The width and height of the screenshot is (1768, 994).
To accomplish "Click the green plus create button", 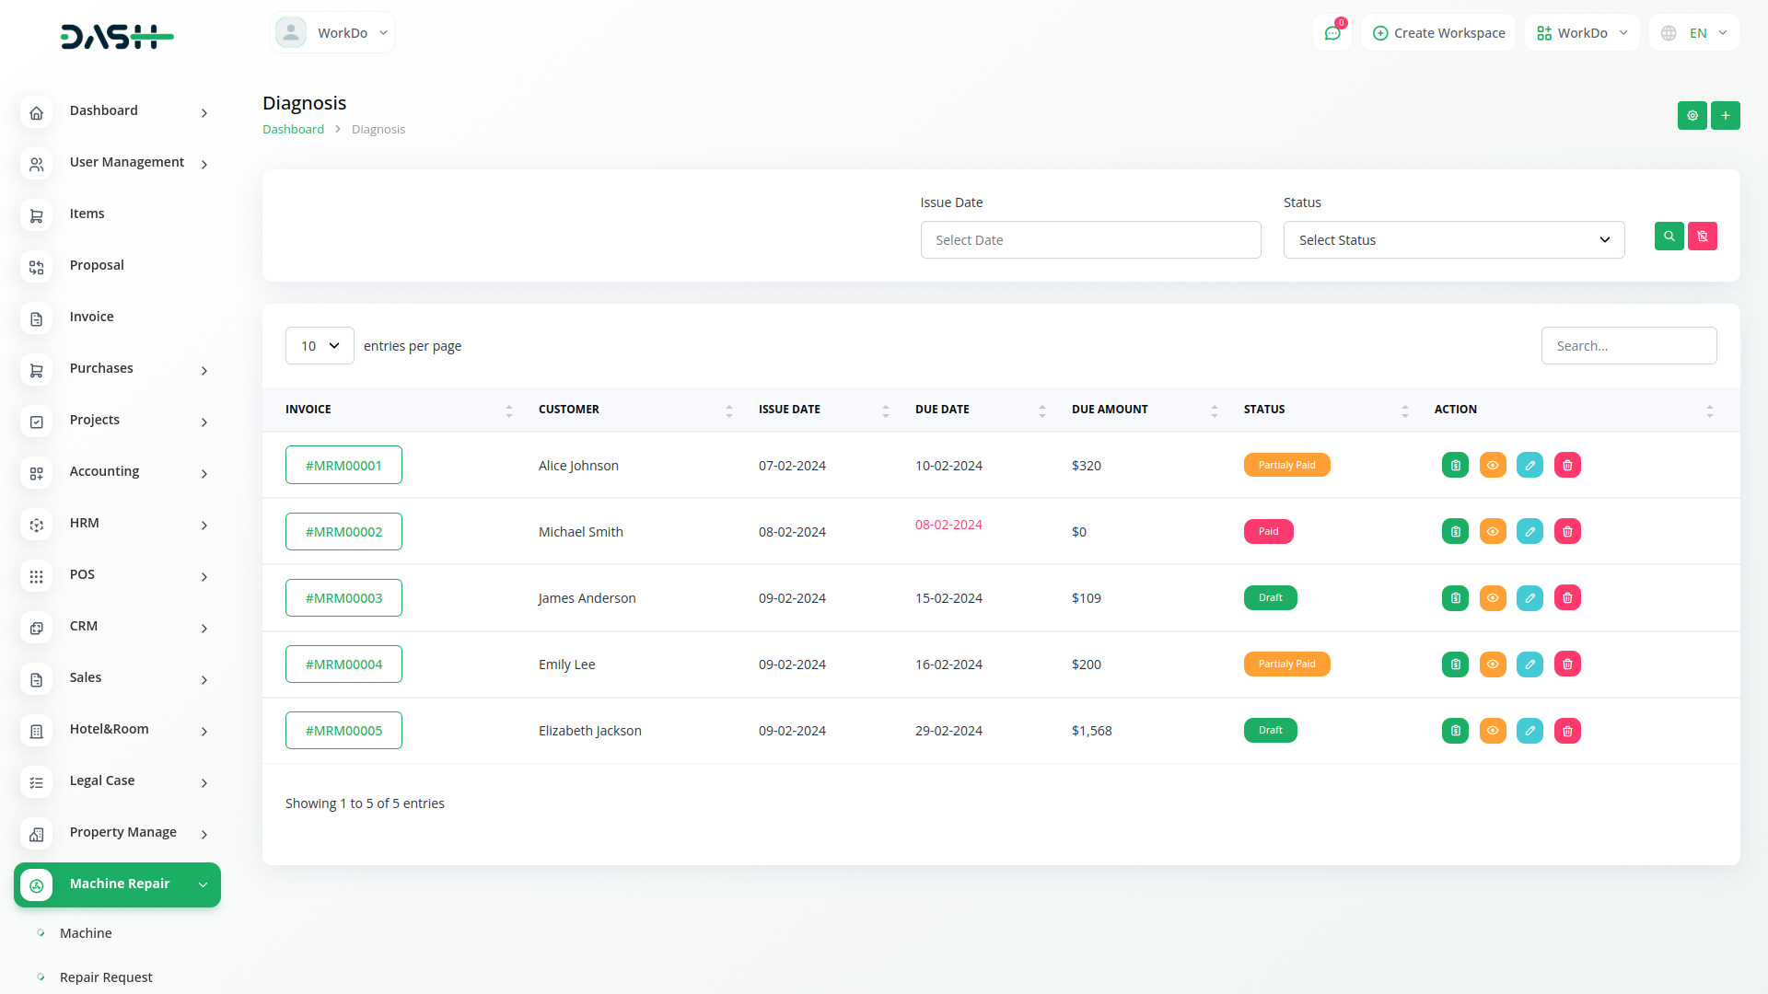I will tap(1725, 116).
